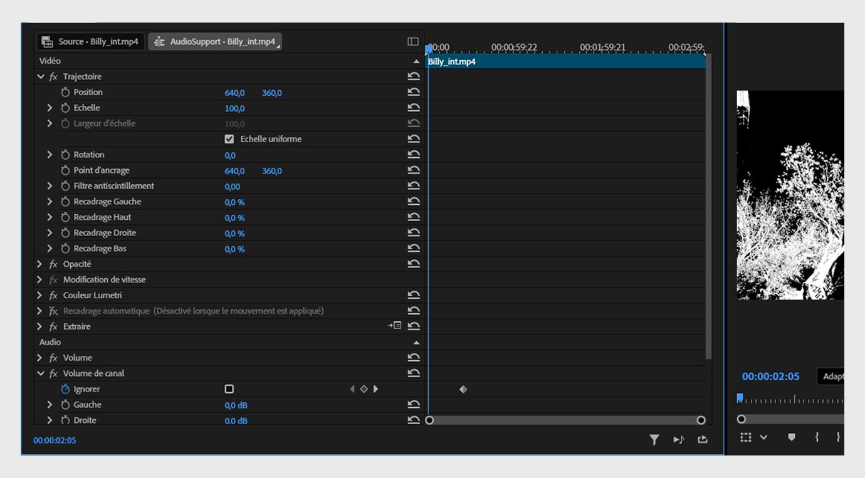Viewport: 865px width, 478px height.
Task: Reset the Recadrage Bas parameter
Action: pyautogui.click(x=414, y=249)
